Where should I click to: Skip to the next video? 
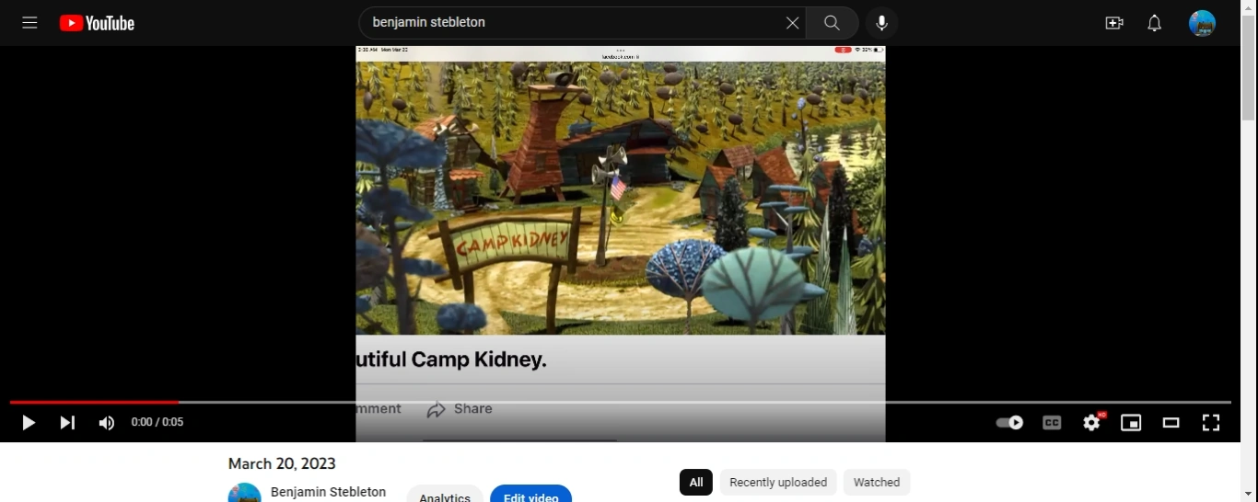tap(67, 423)
